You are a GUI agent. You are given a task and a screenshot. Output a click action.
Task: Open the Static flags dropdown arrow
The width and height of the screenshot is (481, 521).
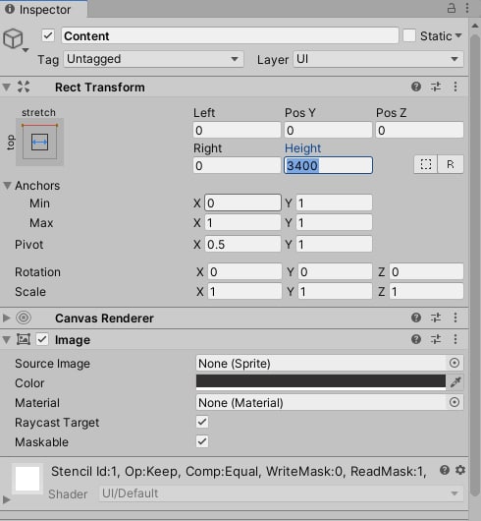[x=458, y=35]
